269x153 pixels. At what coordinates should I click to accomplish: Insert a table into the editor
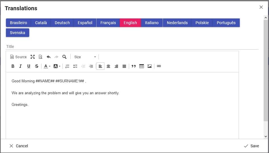tap(142, 66)
